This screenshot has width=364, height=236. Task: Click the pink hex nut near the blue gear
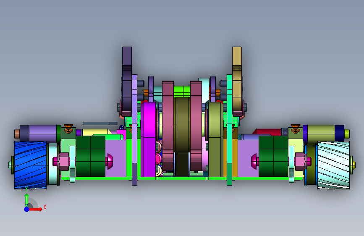coord(64,161)
